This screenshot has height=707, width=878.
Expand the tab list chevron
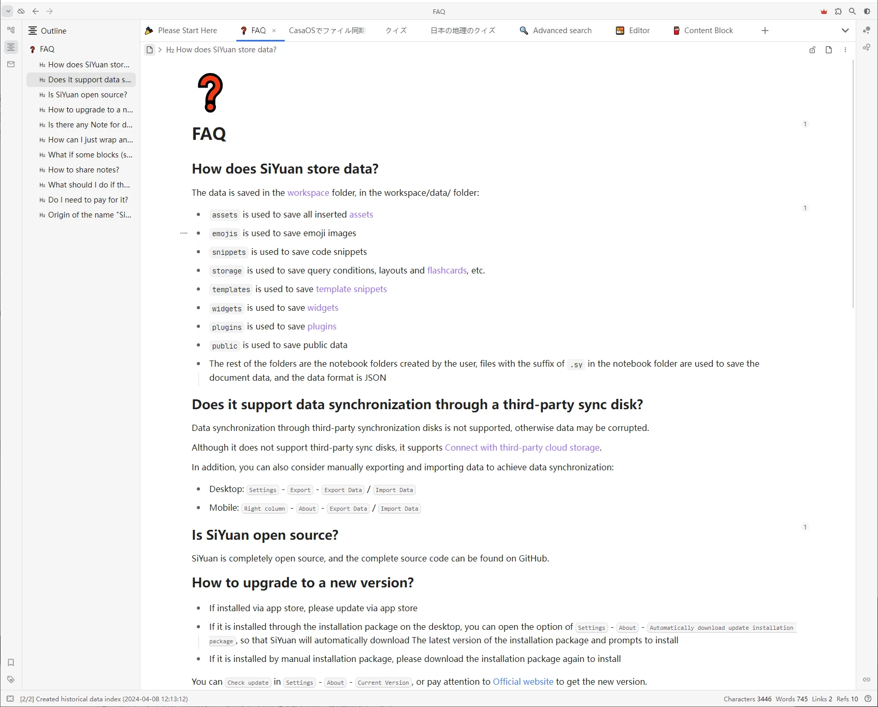pyautogui.click(x=845, y=31)
